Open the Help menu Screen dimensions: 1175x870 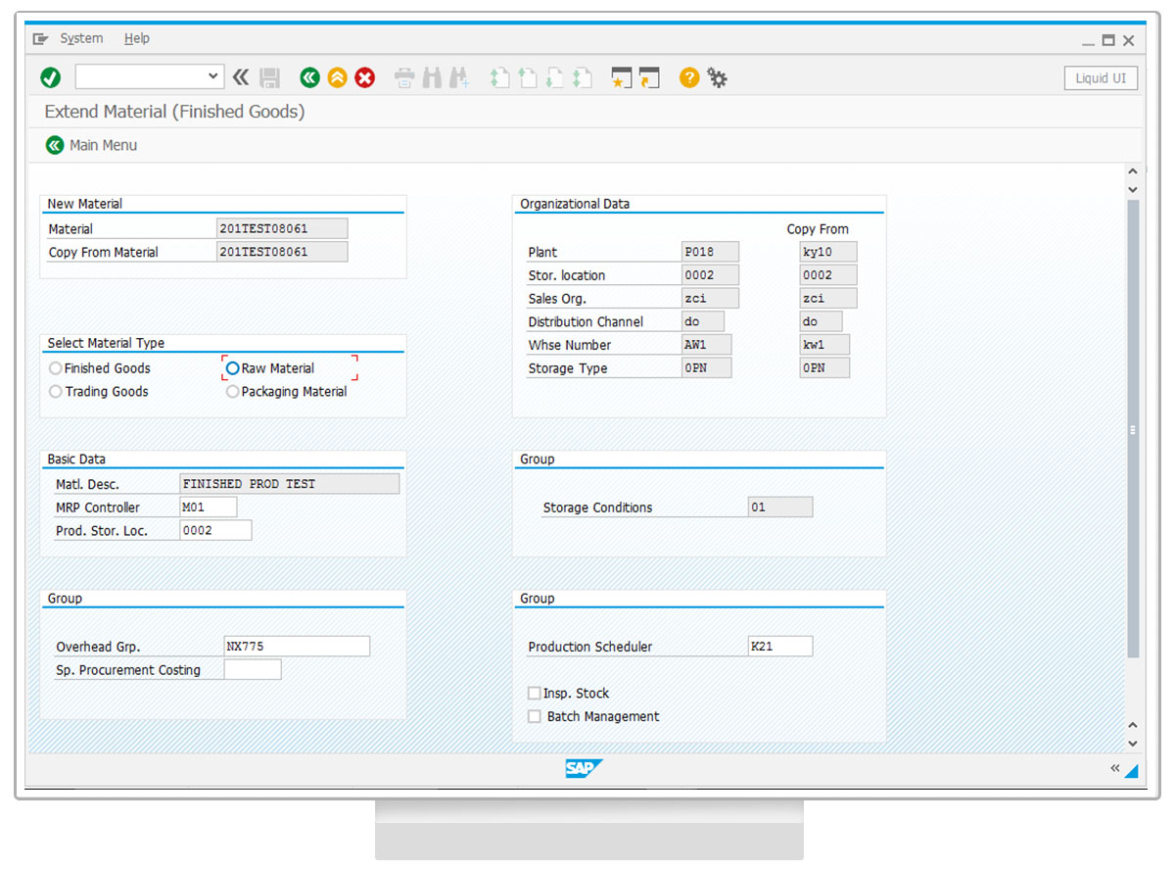pyautogui.click(x=137, y=38)
